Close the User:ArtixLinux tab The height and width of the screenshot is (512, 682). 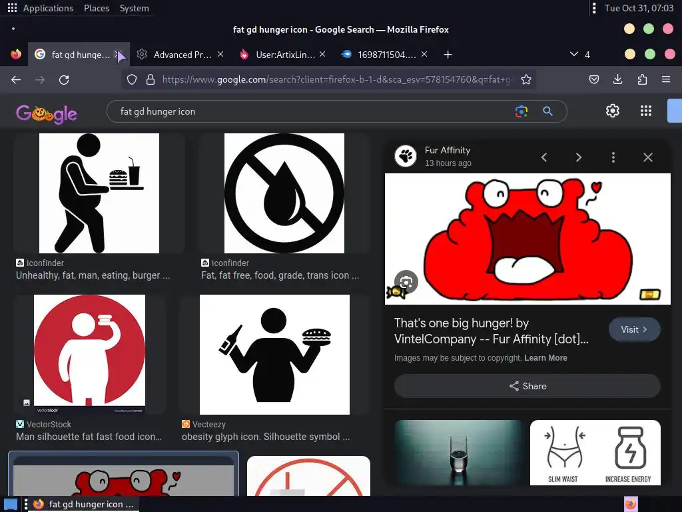(322, 54)
